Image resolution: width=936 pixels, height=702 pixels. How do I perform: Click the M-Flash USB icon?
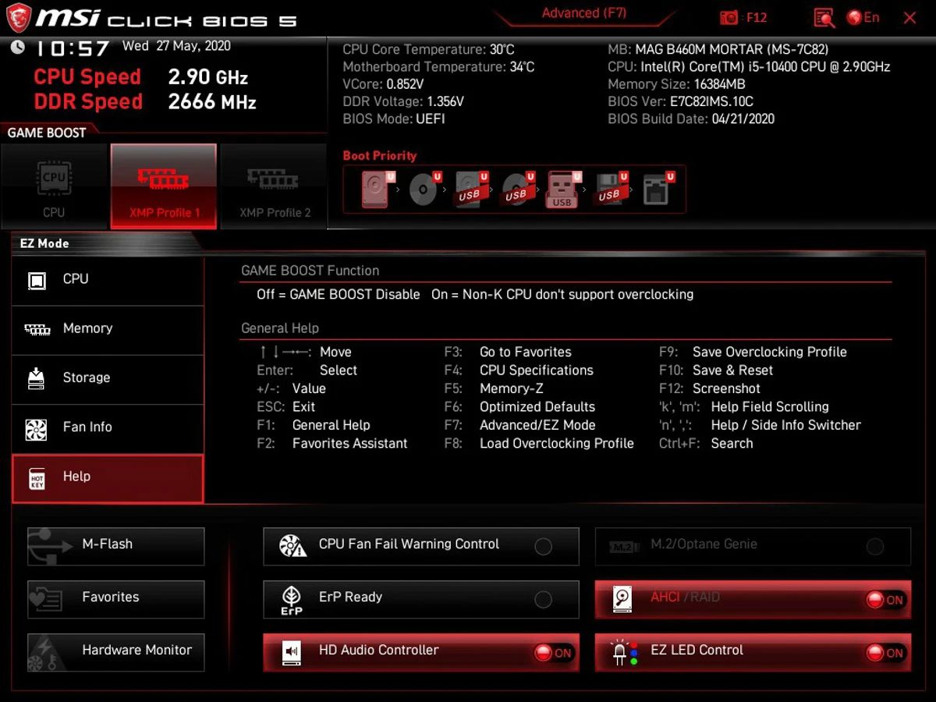click(51, 546)
